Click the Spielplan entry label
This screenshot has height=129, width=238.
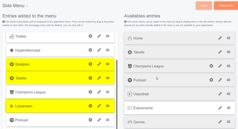point(22,64)
